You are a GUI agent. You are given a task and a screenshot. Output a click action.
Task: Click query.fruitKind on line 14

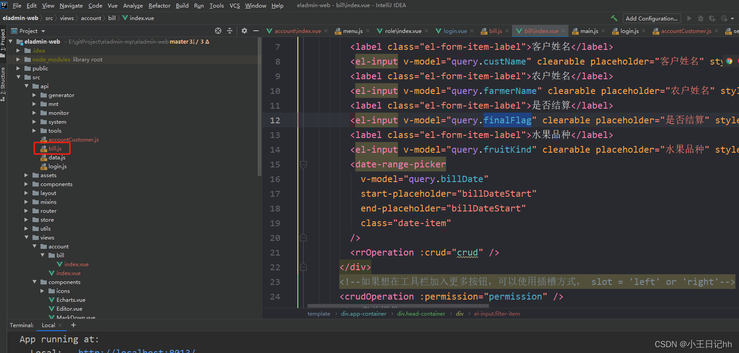491,150
